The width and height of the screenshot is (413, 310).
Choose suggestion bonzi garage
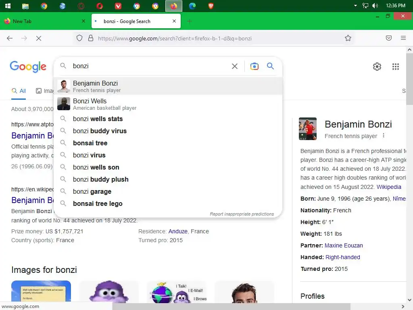(168, 192)
